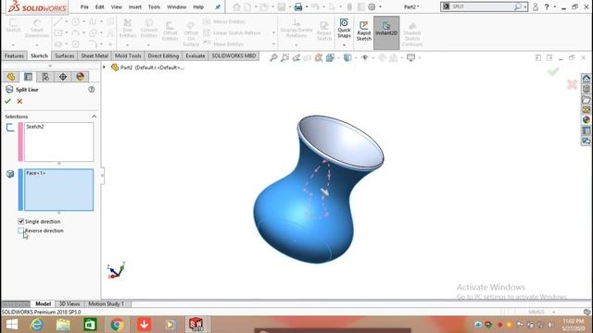Switch to Mold Tools tab

coord(128,55)
